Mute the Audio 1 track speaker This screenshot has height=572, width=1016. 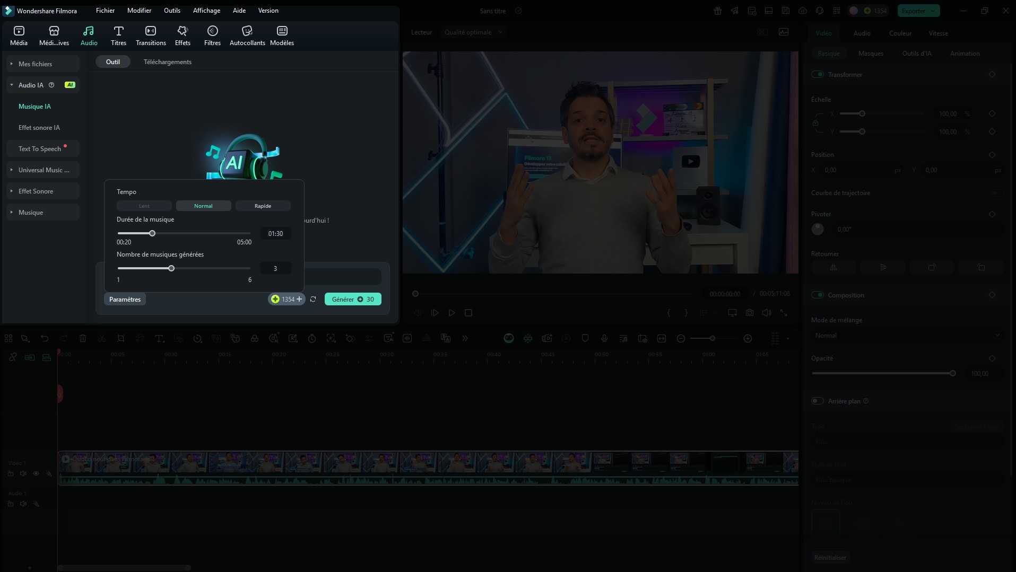pyautogui.click(x=23, y=504)
